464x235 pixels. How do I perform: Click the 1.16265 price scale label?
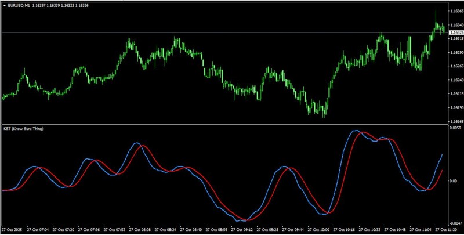point(456,66)
